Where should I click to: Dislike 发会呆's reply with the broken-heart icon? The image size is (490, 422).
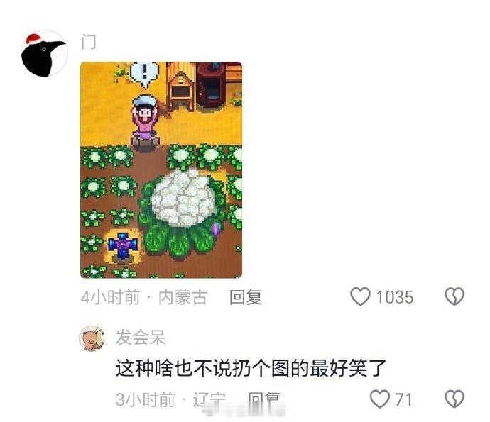(x=454, y=399)
